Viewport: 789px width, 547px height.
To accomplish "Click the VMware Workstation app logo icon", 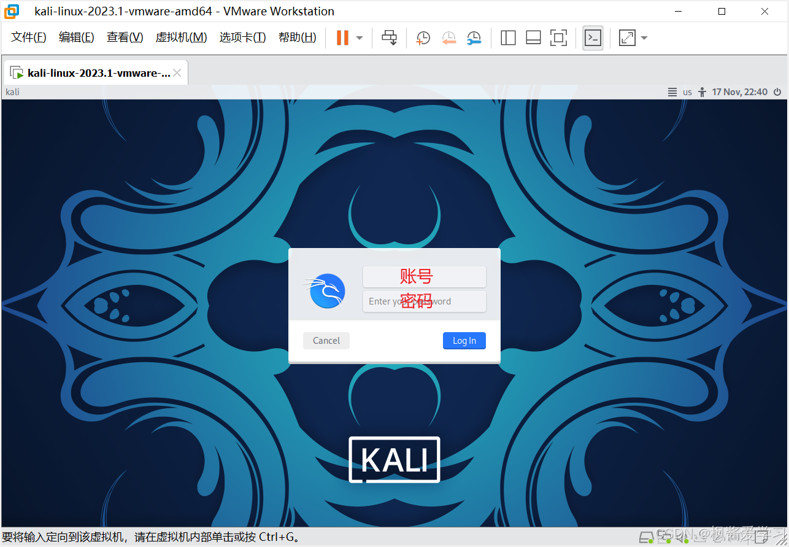I will coord(12,11).
